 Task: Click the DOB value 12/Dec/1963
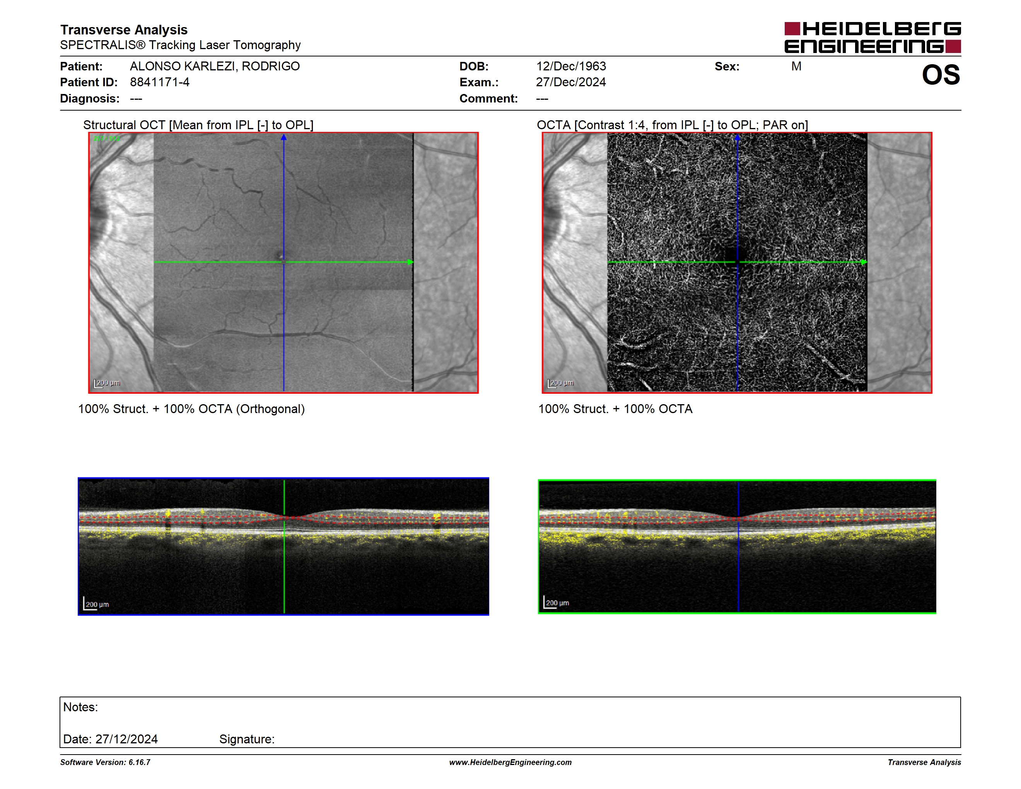571,67
